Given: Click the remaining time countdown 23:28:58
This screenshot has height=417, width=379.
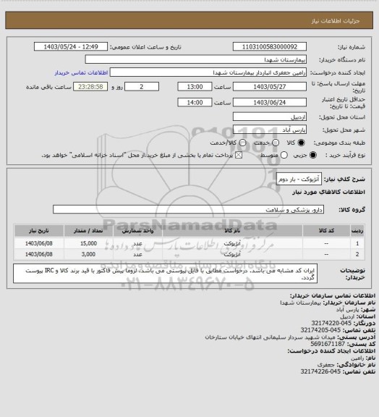Looking at the screenshot, I should coord(90,87).
